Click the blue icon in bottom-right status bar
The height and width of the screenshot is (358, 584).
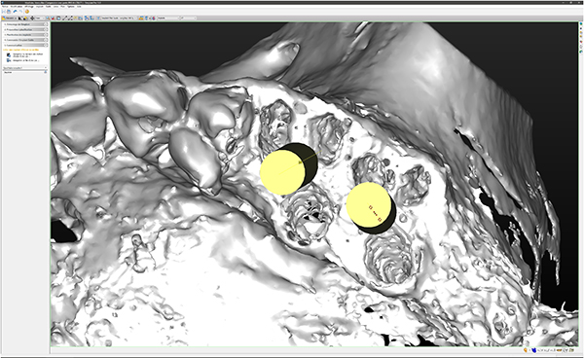(x=533, y=350)
